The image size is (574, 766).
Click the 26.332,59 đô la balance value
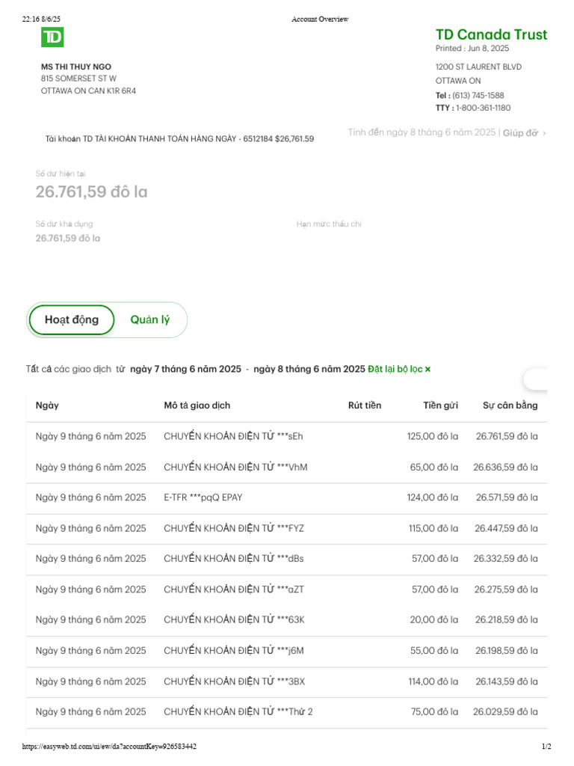click(x=505, y=559)
